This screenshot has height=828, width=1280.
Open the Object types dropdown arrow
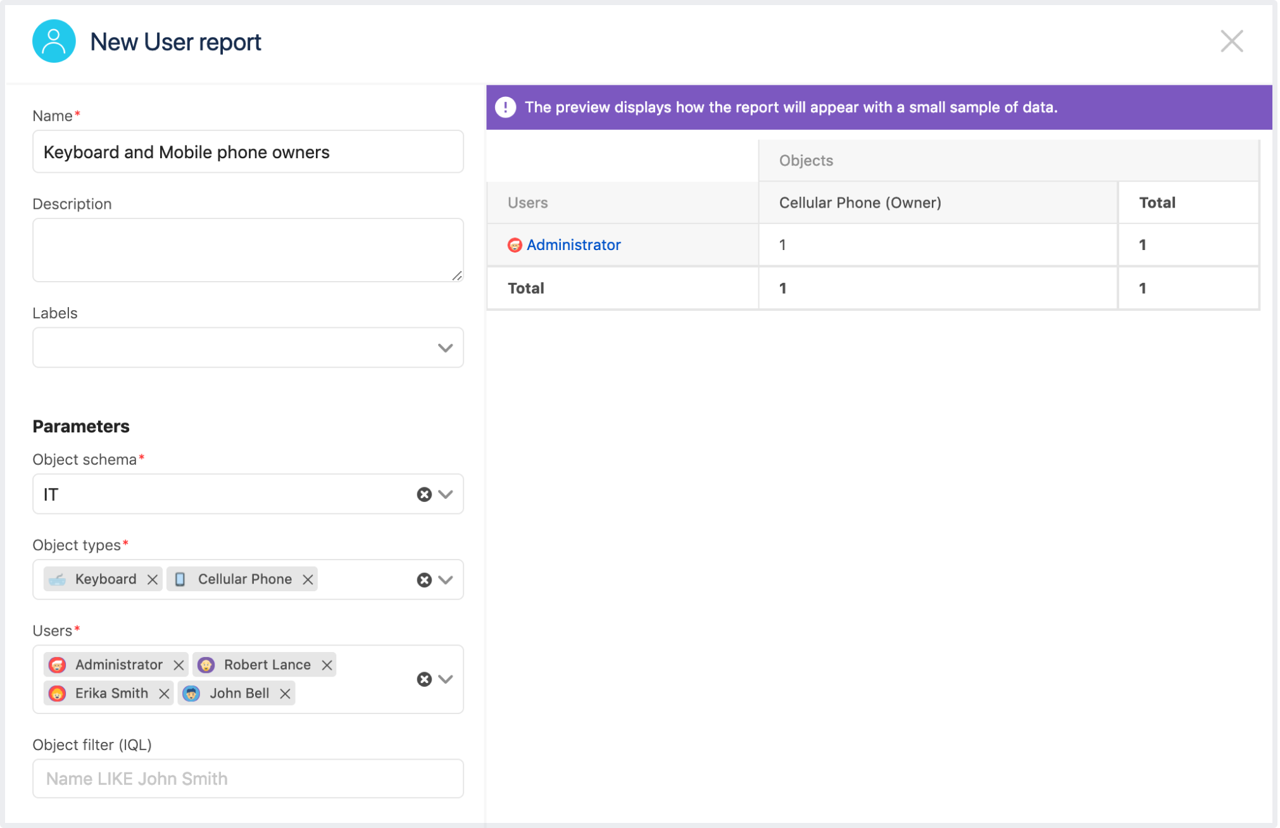[x=446, y=580]
